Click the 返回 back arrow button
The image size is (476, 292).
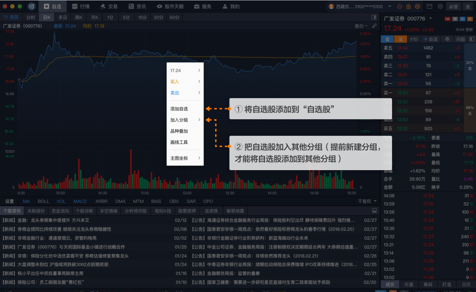[x=11, y=17]
